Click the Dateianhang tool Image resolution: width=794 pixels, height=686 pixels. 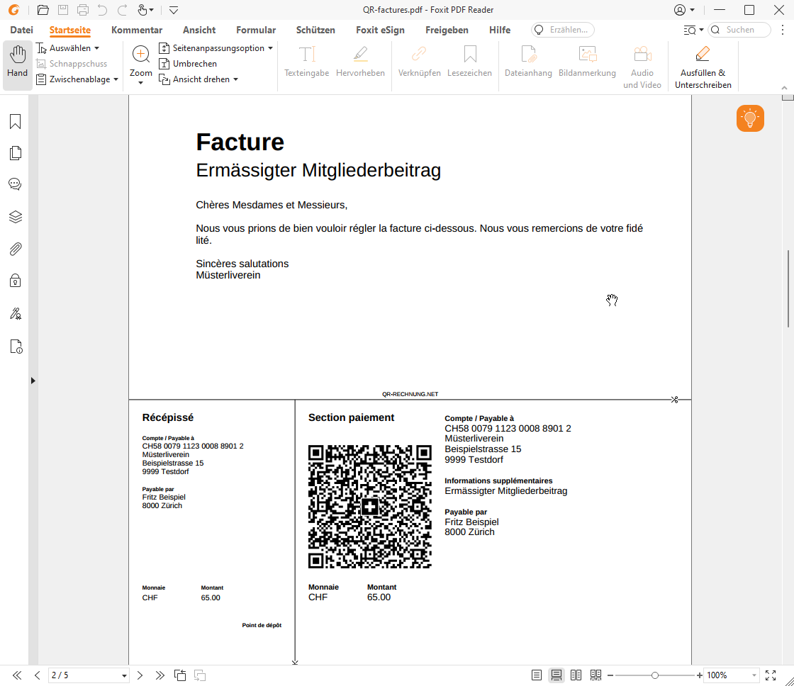click(528, 62)
